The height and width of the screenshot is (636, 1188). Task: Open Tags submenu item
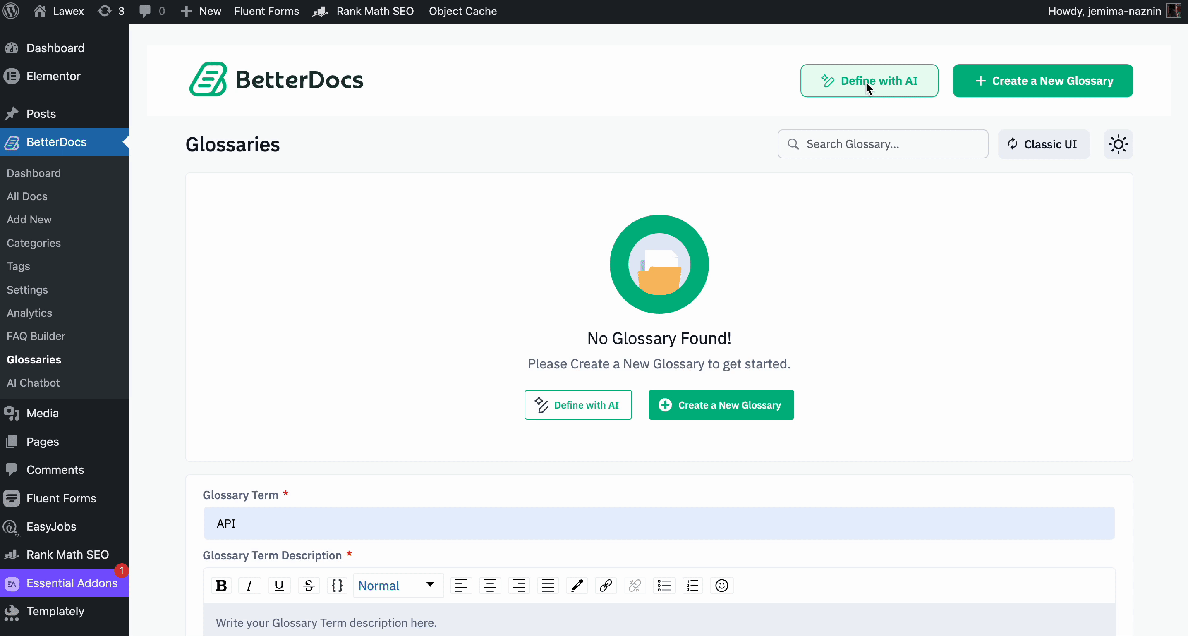(x=19, y=266)
